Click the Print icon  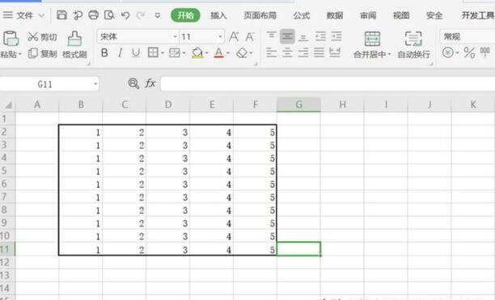point(94,15)
